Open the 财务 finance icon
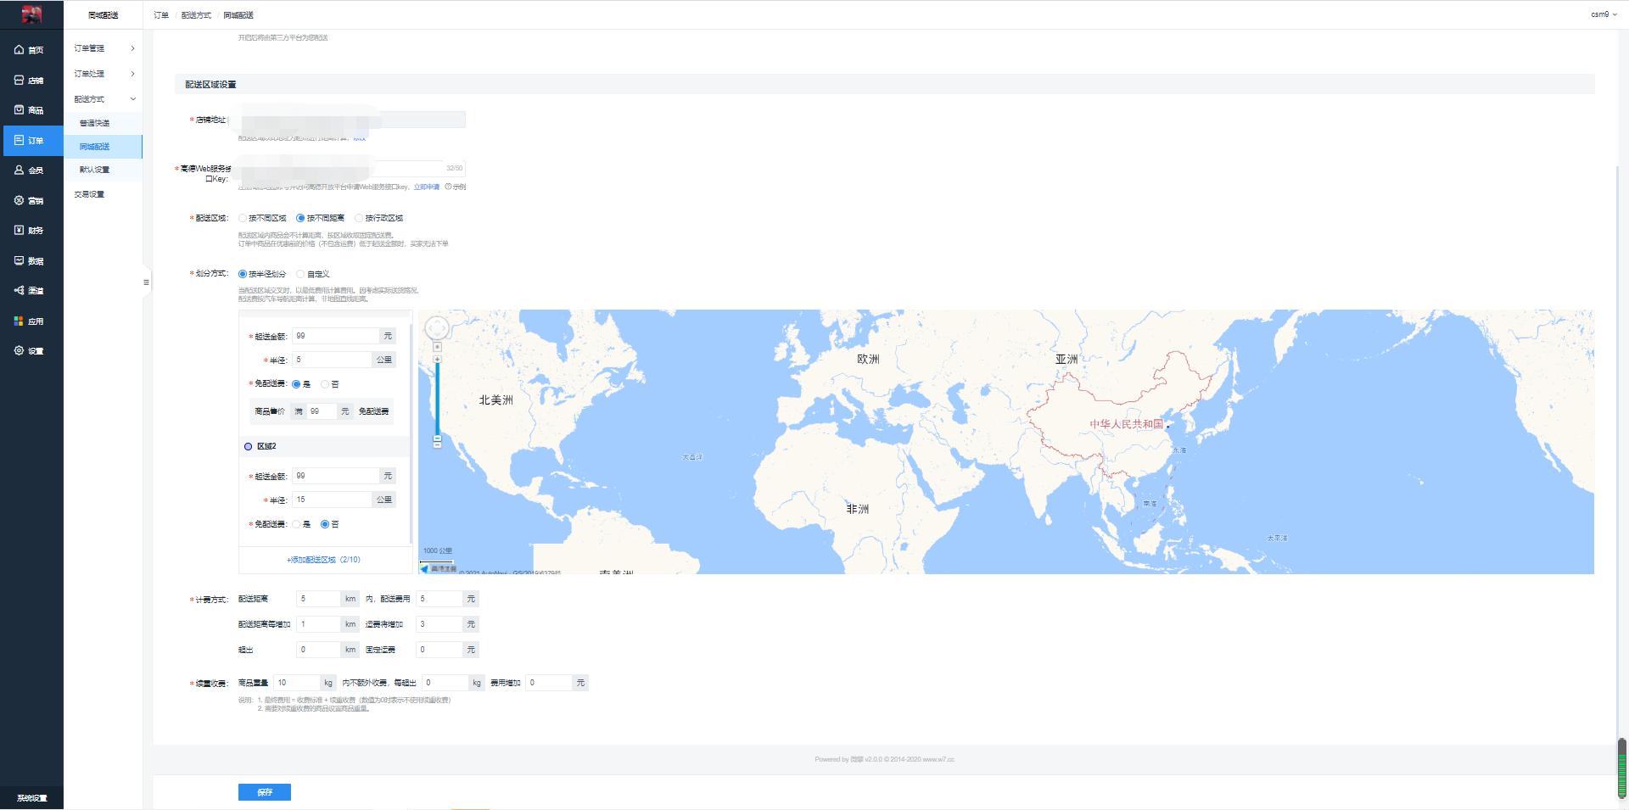The width and height of the screenshot is (1629, 810). pyautogui.click(x=19, y=231)
